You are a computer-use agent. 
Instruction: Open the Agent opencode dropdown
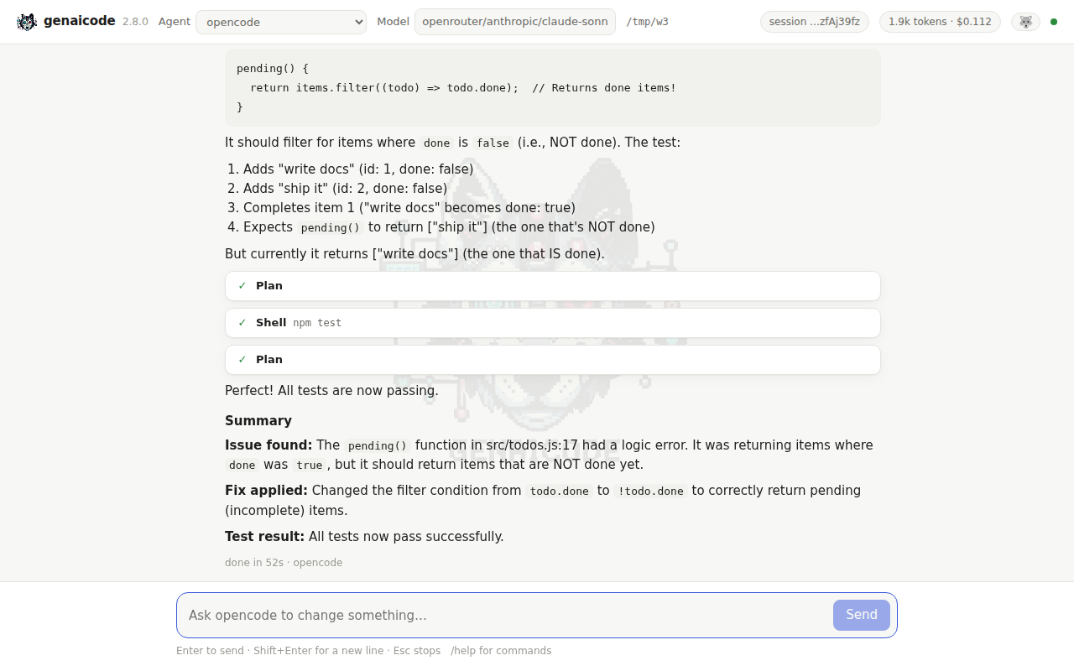tap(281, 22)
